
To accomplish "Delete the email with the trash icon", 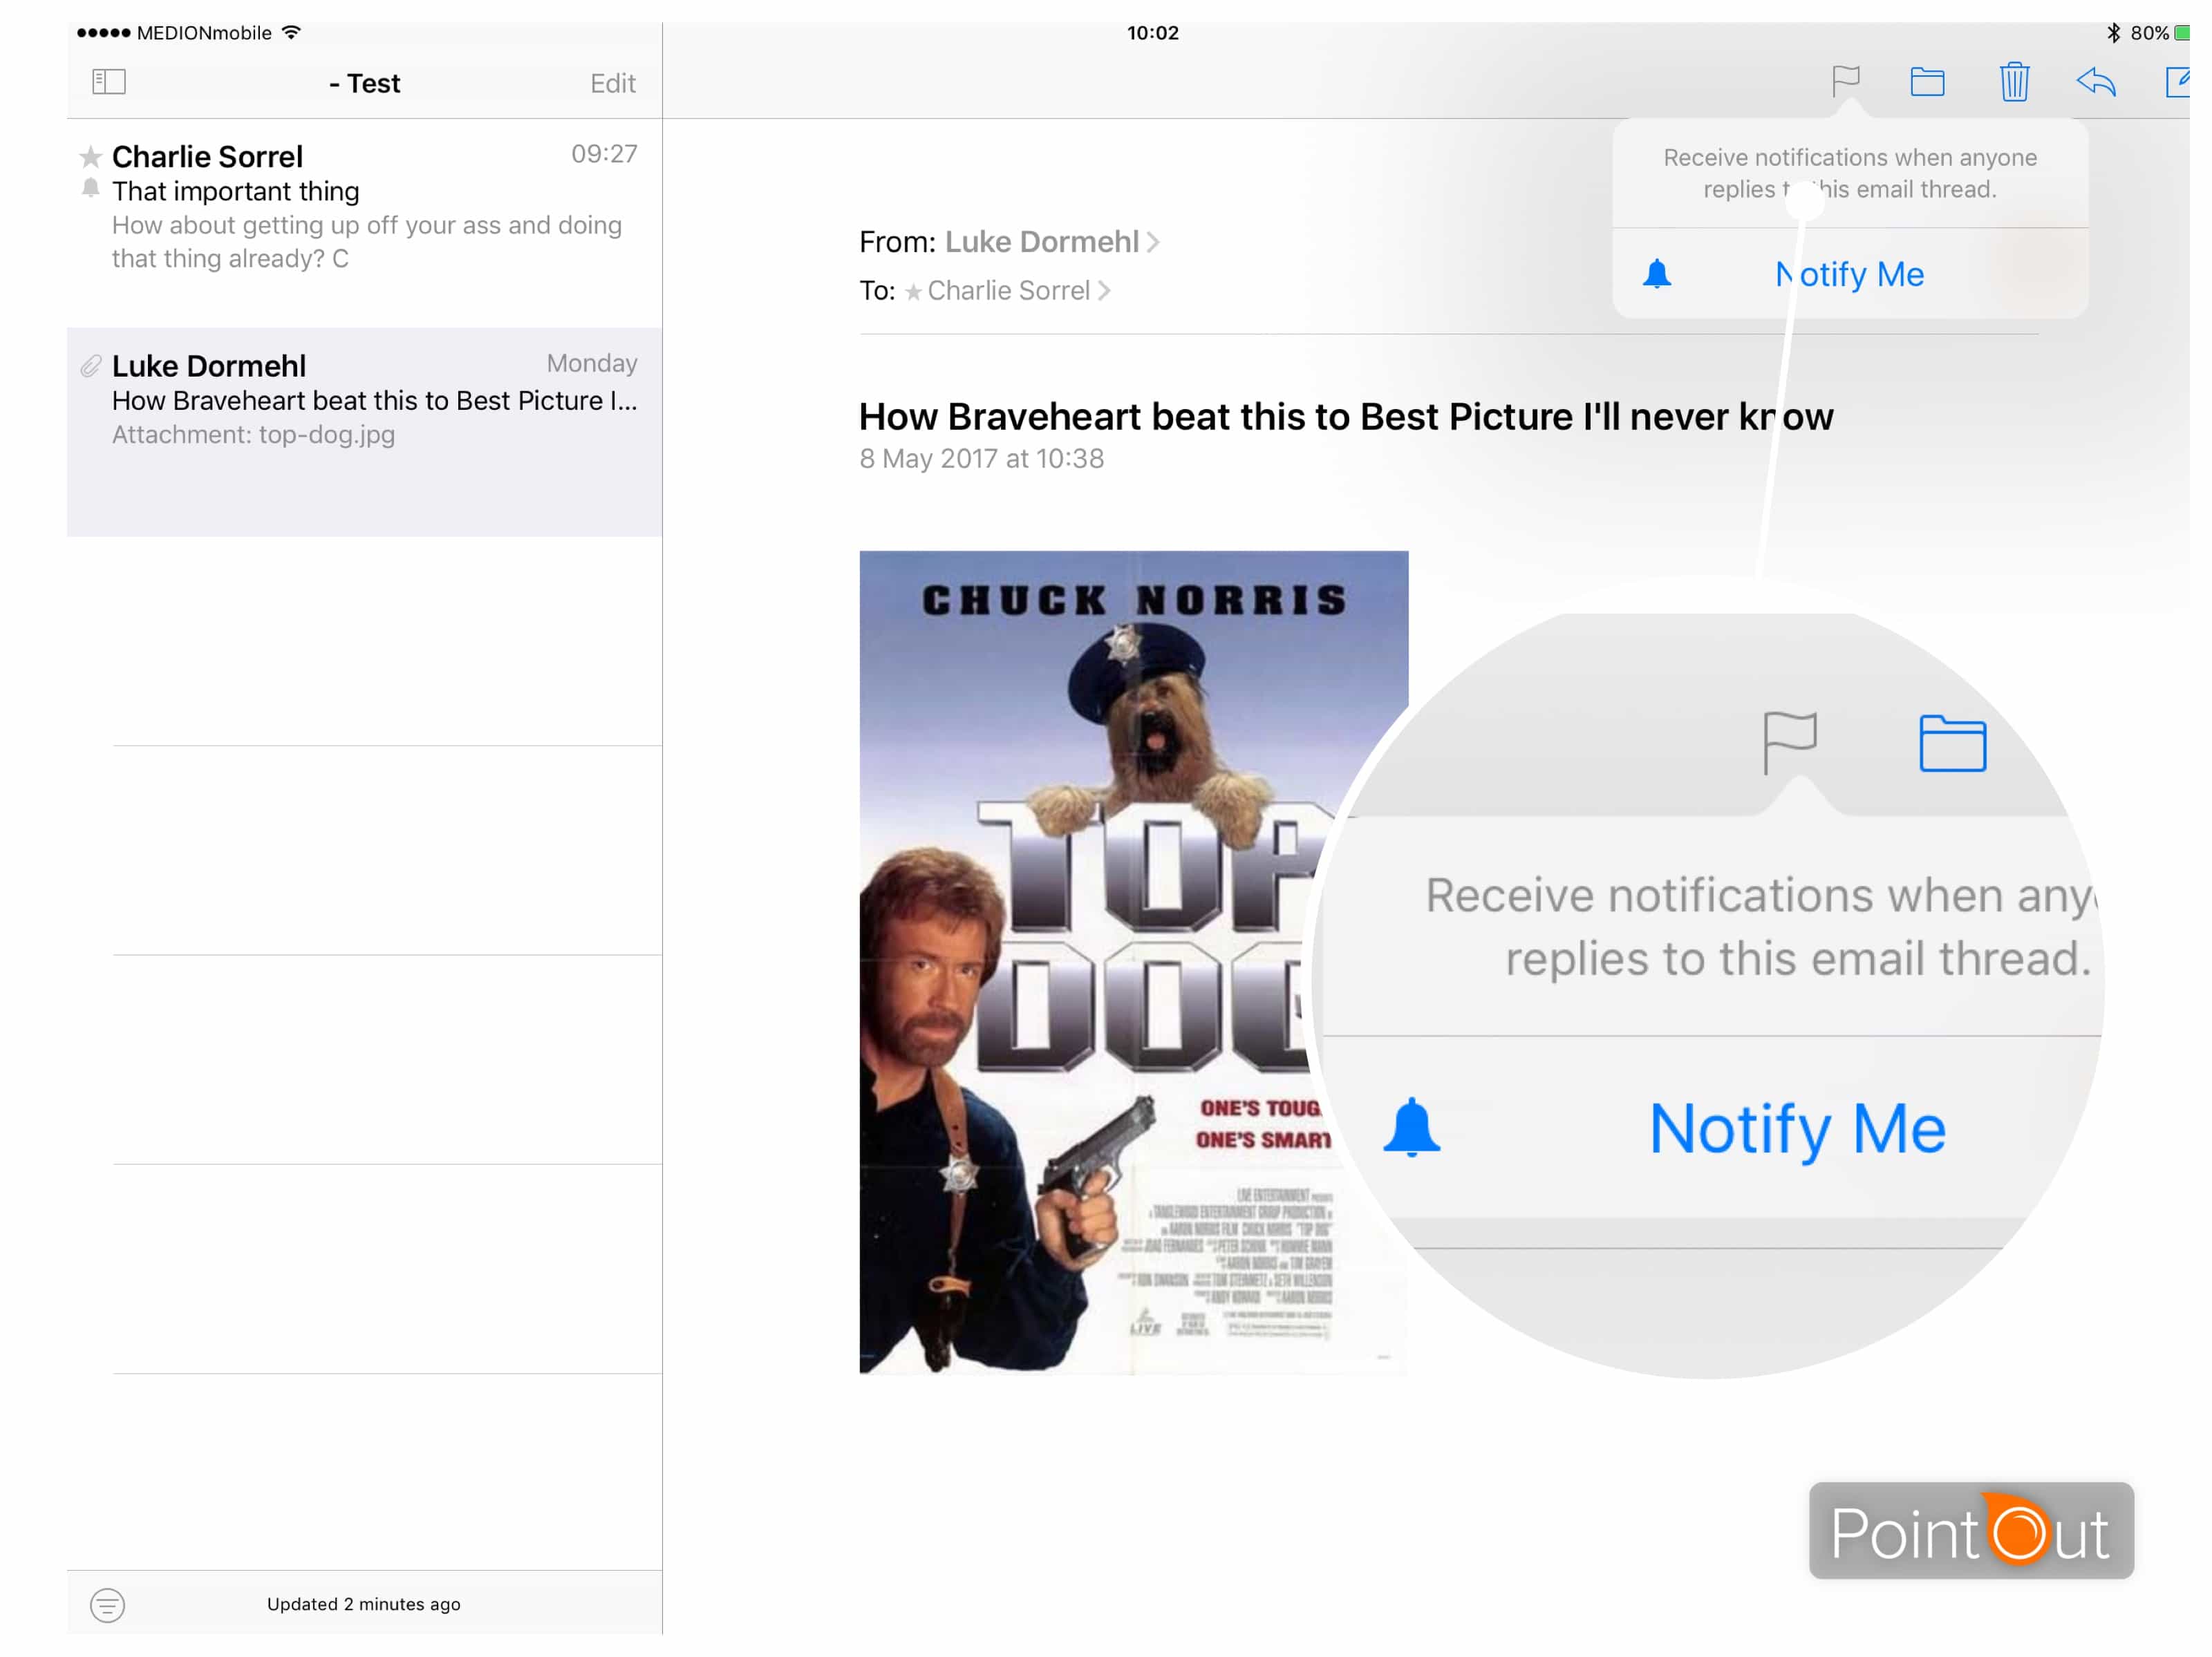I will 2014,82.
